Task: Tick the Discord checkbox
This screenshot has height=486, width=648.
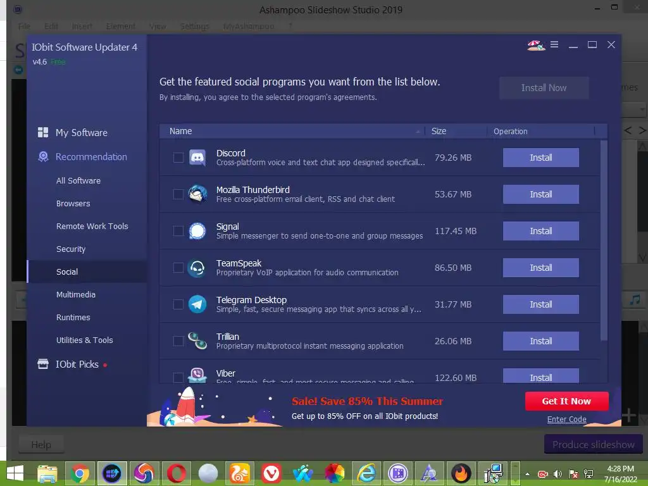Action: point(178,158)
